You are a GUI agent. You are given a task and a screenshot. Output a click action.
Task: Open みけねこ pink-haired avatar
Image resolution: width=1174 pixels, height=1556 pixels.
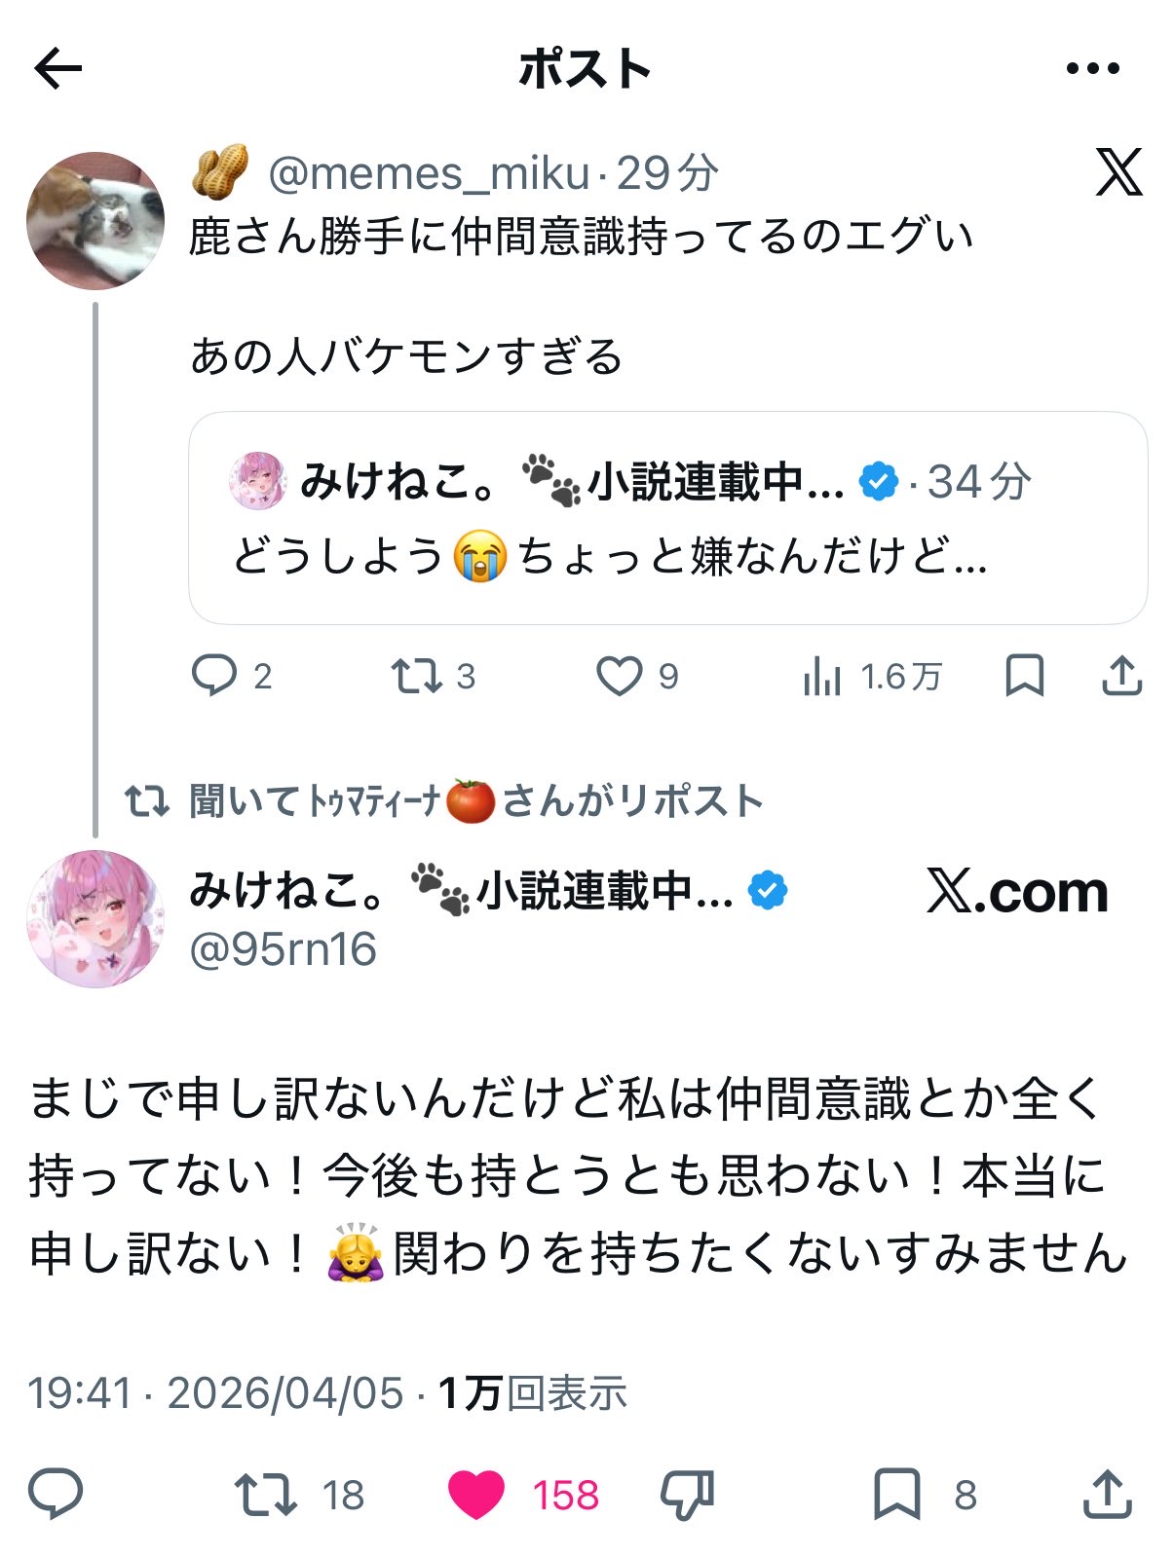click(95, 918)
